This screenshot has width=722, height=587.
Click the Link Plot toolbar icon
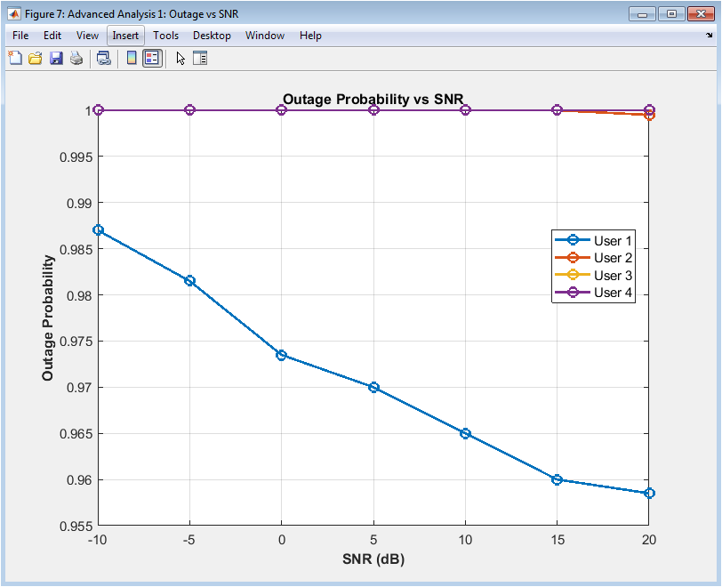tap(104, 58)
